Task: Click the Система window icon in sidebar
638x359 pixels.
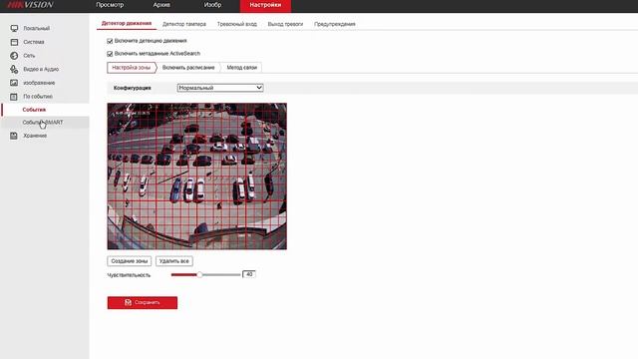Action: point(14,42)
